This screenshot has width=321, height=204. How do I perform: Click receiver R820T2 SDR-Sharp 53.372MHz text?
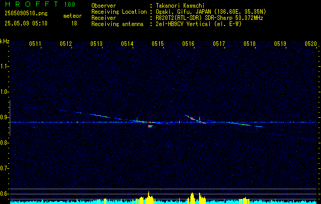click(209, 18)
